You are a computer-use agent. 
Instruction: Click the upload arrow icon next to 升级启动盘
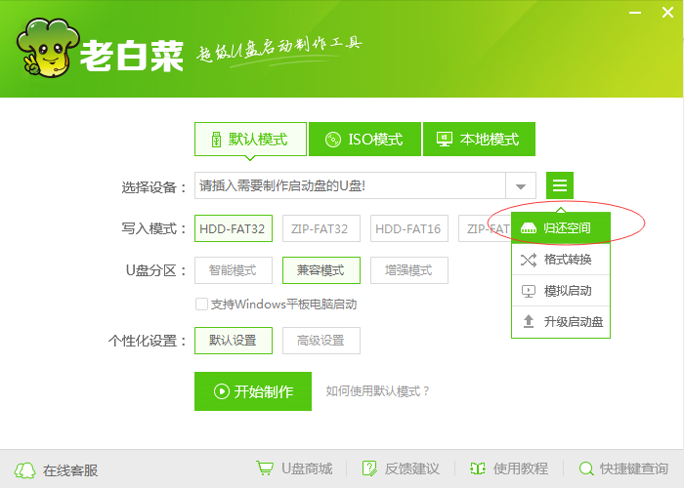pos(529,321)
